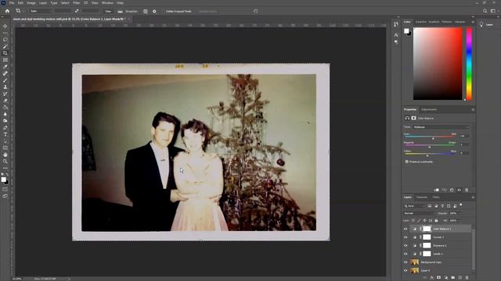The width and height of the screenshot is (501, 281).
Task: Open Color panel flyout menu
Action: pos(473,22)
